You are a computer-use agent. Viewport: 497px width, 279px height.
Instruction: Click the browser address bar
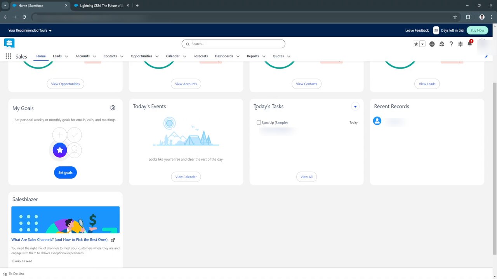[241, 17]
